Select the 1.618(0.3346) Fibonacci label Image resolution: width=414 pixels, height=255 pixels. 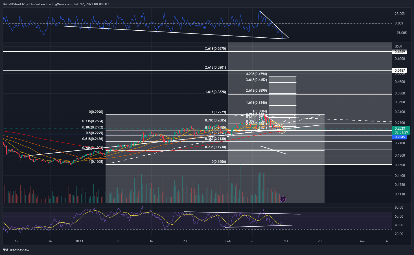pos(256,103)
